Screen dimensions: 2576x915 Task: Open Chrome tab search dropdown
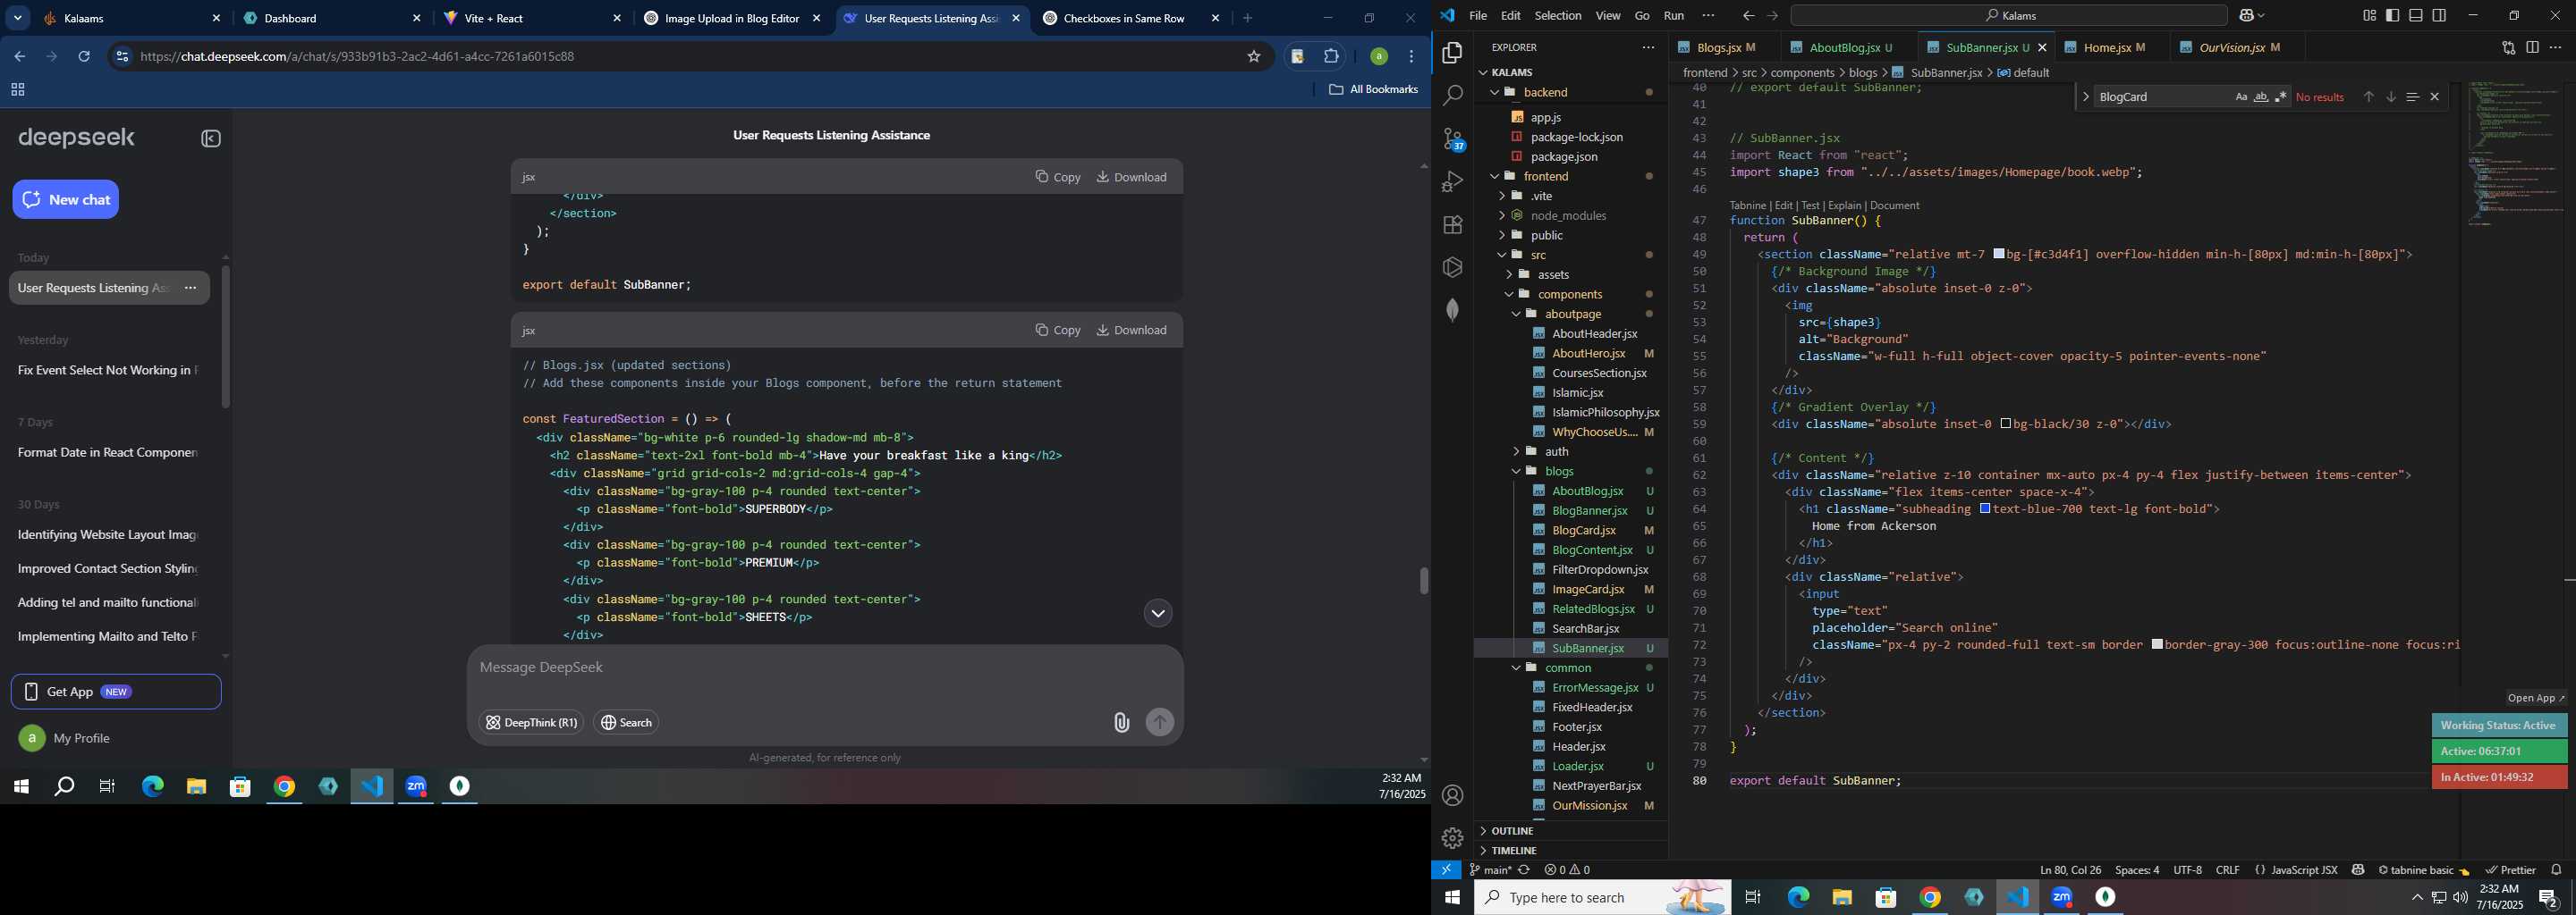(18, 18)
